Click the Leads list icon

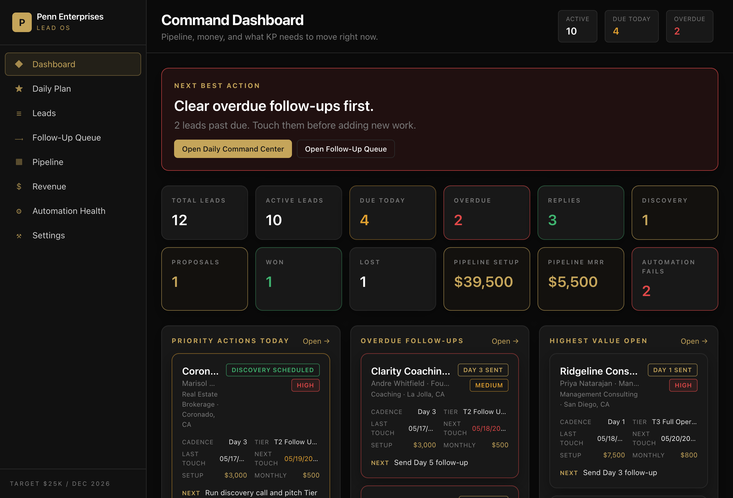19,113
